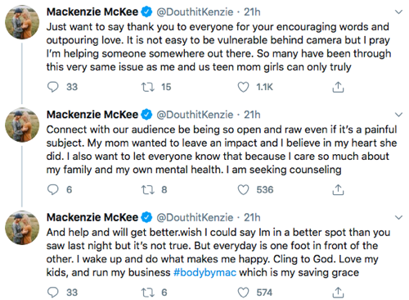
Task: Share the second tweet about mental health
Action: tap(338, 189)
